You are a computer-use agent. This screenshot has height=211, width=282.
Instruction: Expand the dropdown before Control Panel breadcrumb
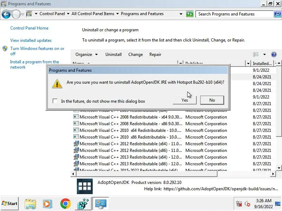click(36, 14)
